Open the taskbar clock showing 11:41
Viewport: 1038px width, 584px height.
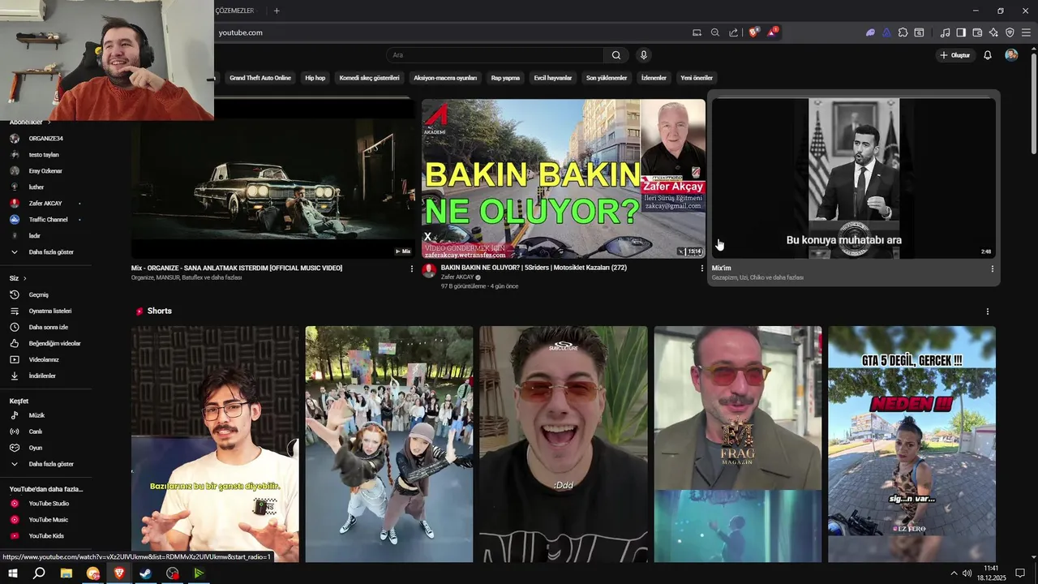point(991,573)
